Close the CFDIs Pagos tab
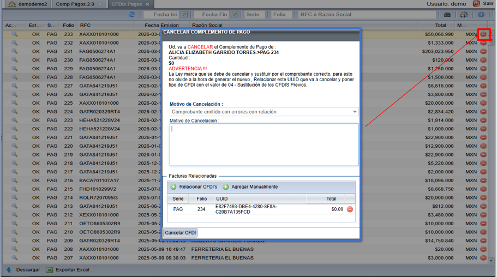Screen dimensions: 497x277 pos(147,4)
